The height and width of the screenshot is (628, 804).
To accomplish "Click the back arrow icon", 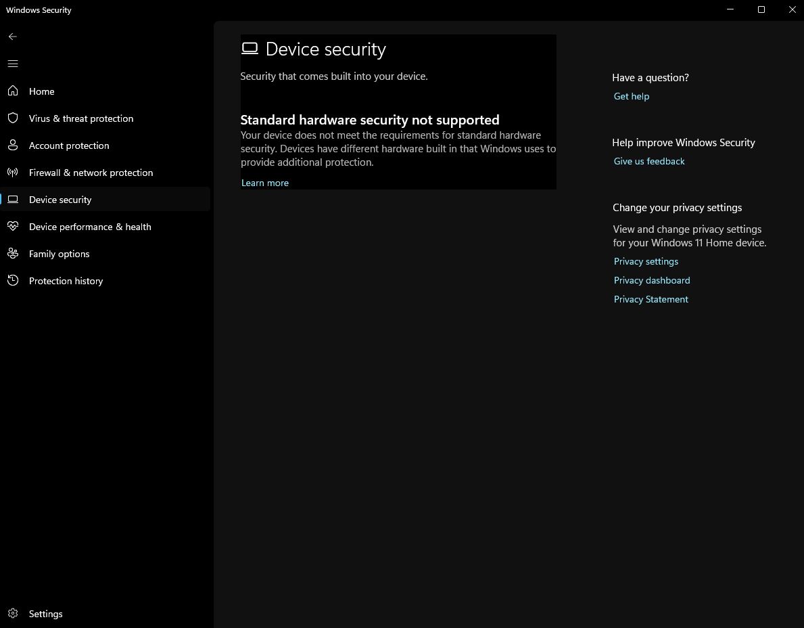I will (13, 37).
